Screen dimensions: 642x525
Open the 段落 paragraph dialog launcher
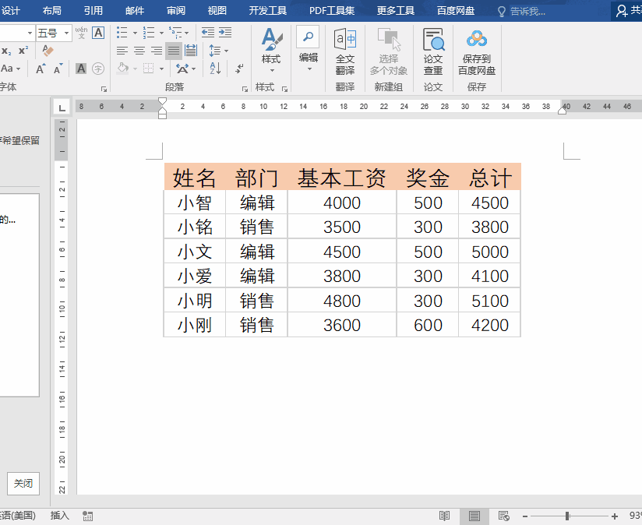[245, 88]
